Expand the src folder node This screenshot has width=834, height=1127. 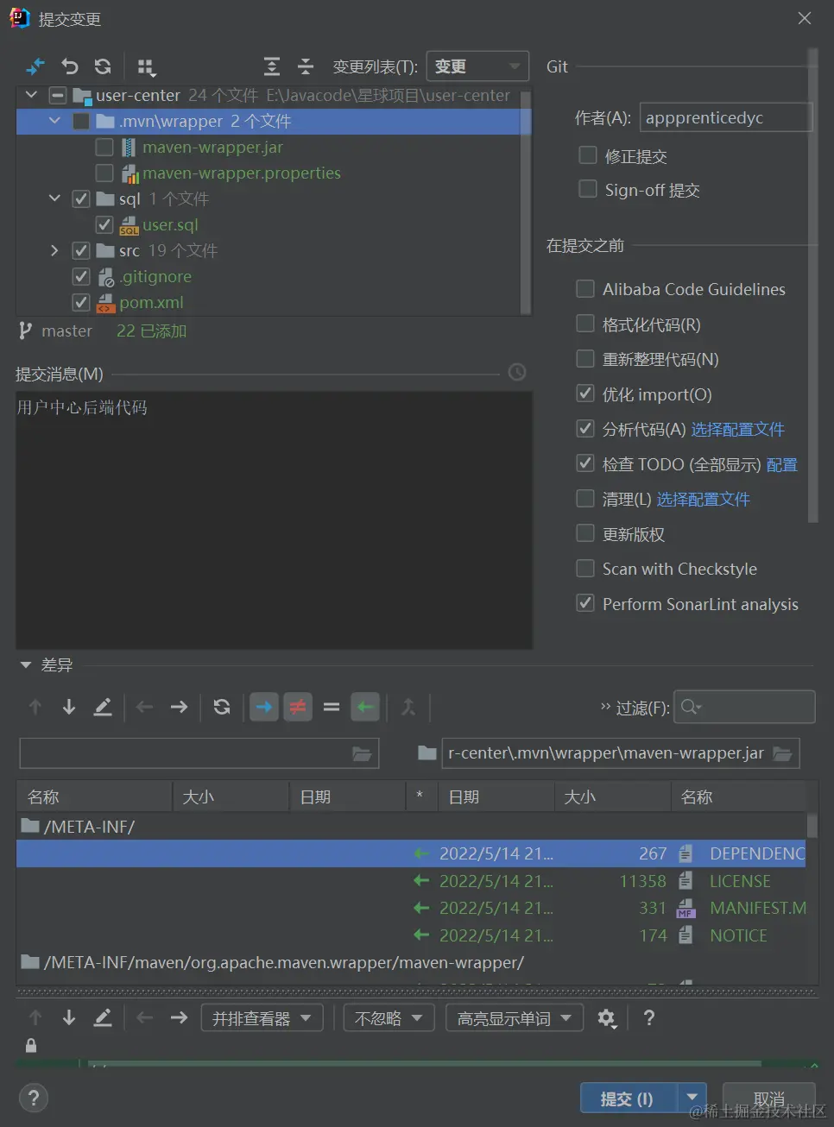(x=54, y=250)
